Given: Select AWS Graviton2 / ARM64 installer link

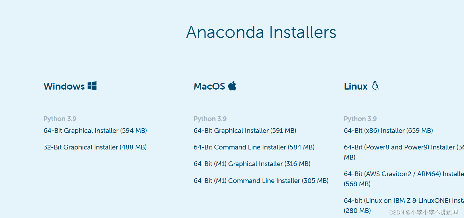Looking at the screenshot, I should click(404, 179).
